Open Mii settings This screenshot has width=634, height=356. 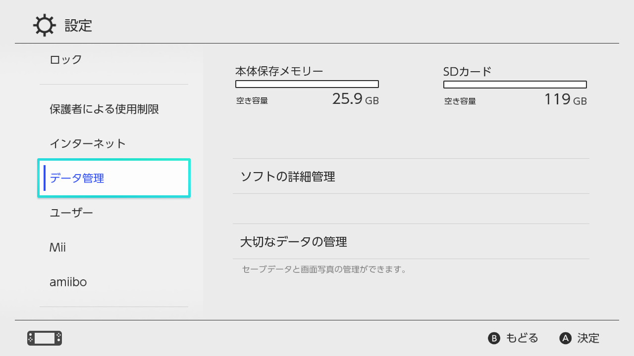(57, 247)
